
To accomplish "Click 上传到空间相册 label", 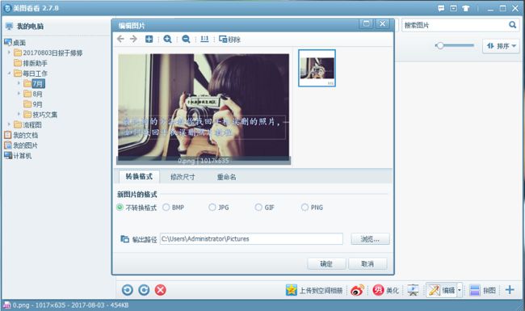I will tap(321, 290).
